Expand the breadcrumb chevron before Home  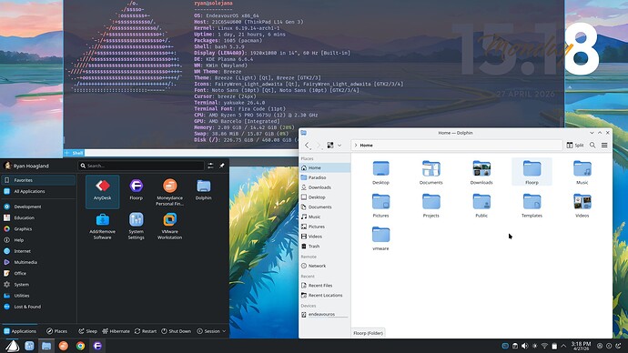[x=356, y=146]
